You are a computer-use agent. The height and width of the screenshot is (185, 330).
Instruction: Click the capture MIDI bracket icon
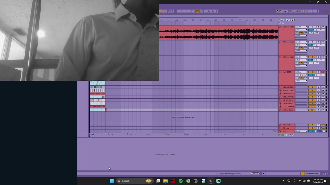169,11
